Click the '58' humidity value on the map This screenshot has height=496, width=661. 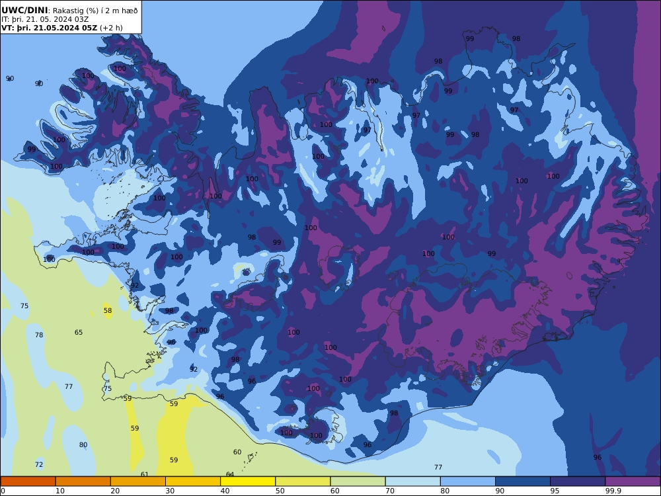point(108,310)
